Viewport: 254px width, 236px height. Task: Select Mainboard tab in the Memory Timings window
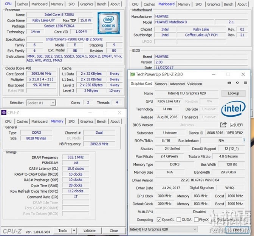coord(39,122)
